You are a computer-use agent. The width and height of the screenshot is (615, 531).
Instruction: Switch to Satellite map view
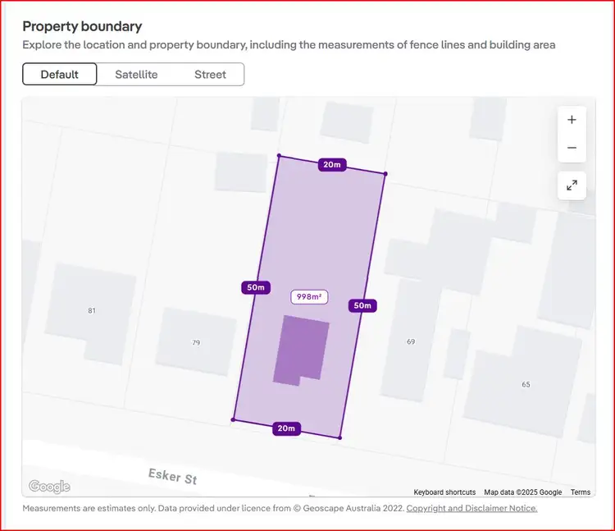pos(136,74)
